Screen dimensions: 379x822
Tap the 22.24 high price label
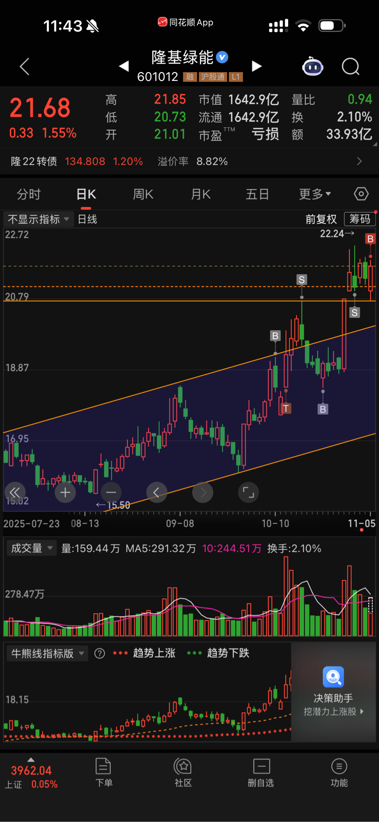click(x=337, y=234)
